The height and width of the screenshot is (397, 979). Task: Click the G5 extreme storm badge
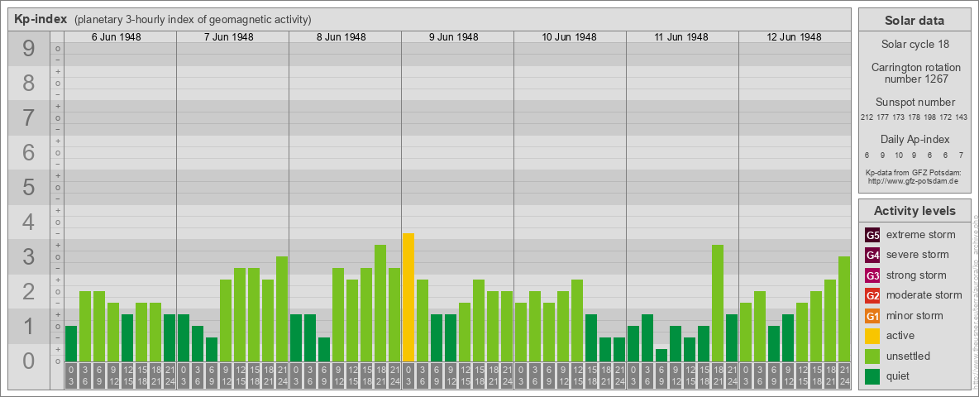coord(872,236)
